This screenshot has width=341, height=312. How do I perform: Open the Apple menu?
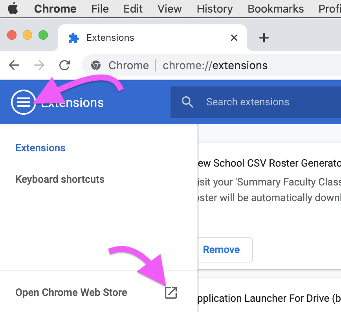pos(13,9)
